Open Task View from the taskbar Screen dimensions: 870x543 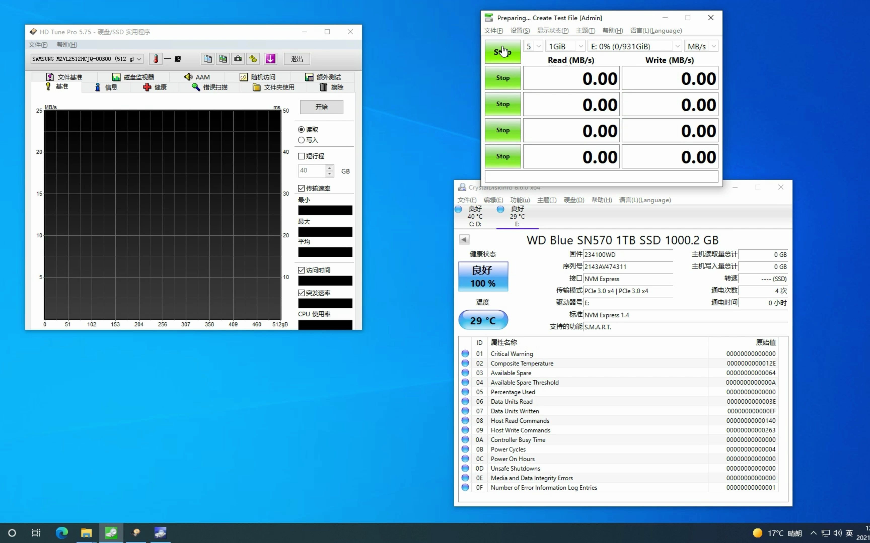36,533
